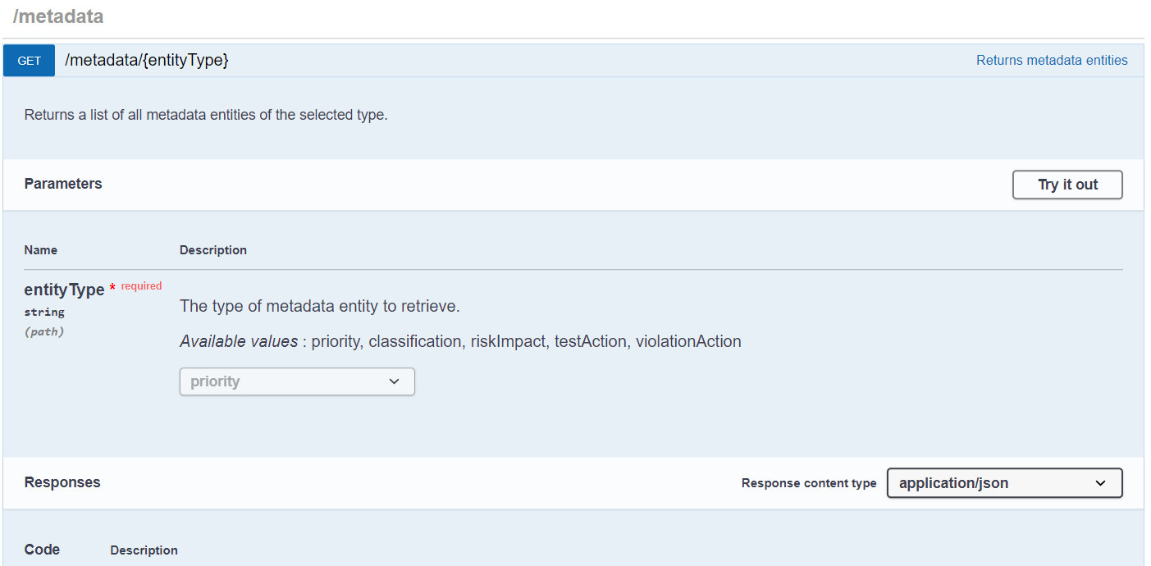Click the 'Response content type' label
This screenshot has height=566, width=1151.
tap(809, 483)
